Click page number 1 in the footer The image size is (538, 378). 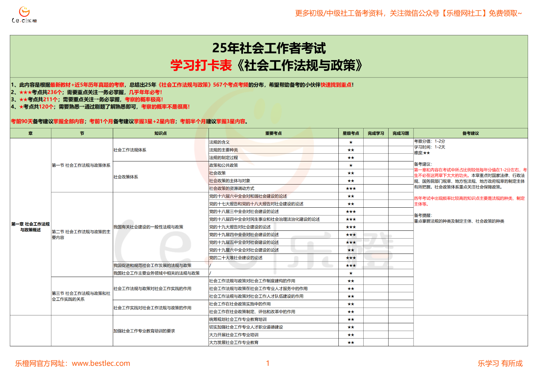tap(268, 363)
